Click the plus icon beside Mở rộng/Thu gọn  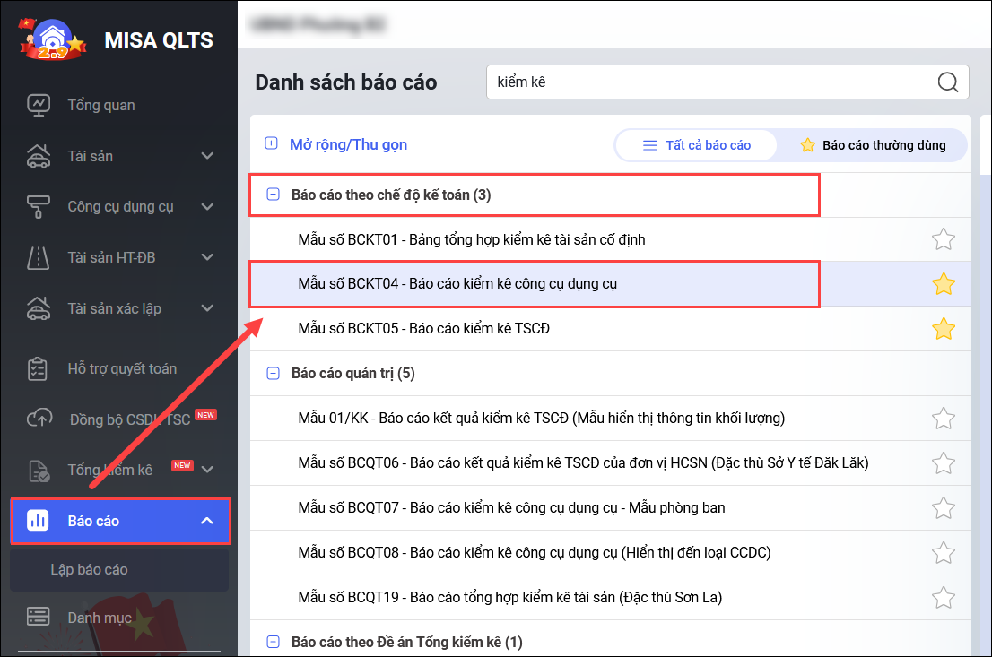point(271,143)
